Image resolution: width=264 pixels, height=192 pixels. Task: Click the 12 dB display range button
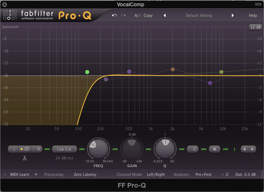pos(256,27)
